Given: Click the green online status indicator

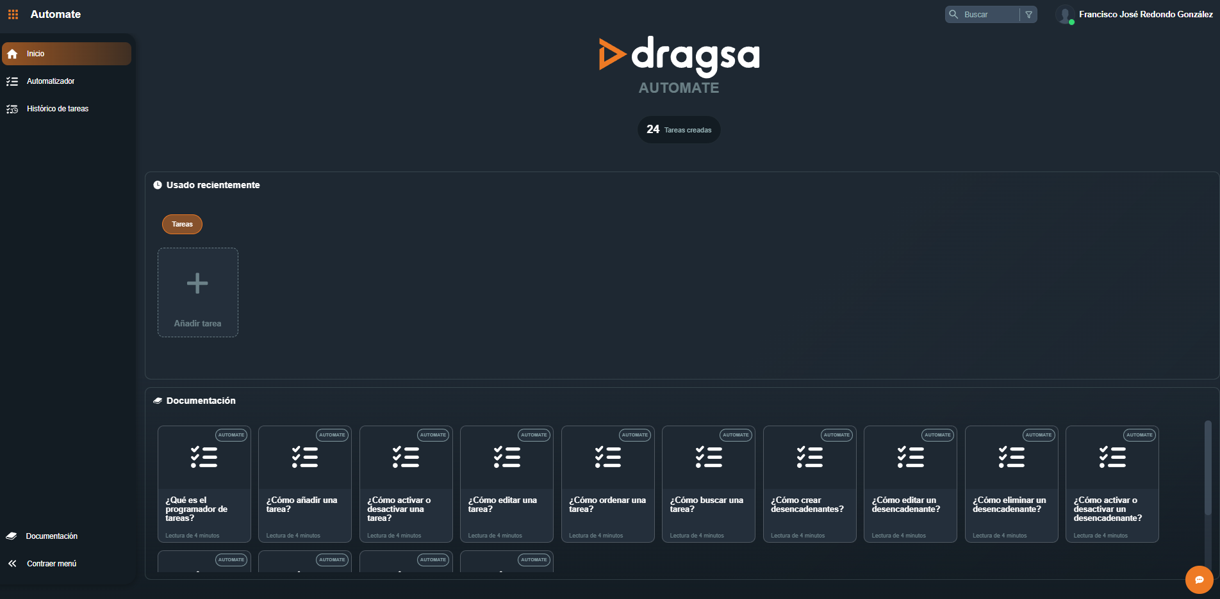Looking at the screenshot, I should tap(1070, 20).
